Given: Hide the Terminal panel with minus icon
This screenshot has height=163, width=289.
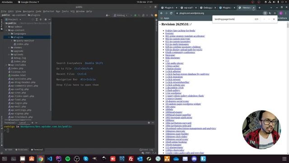Looking at the screenshot, I should 153,123.
